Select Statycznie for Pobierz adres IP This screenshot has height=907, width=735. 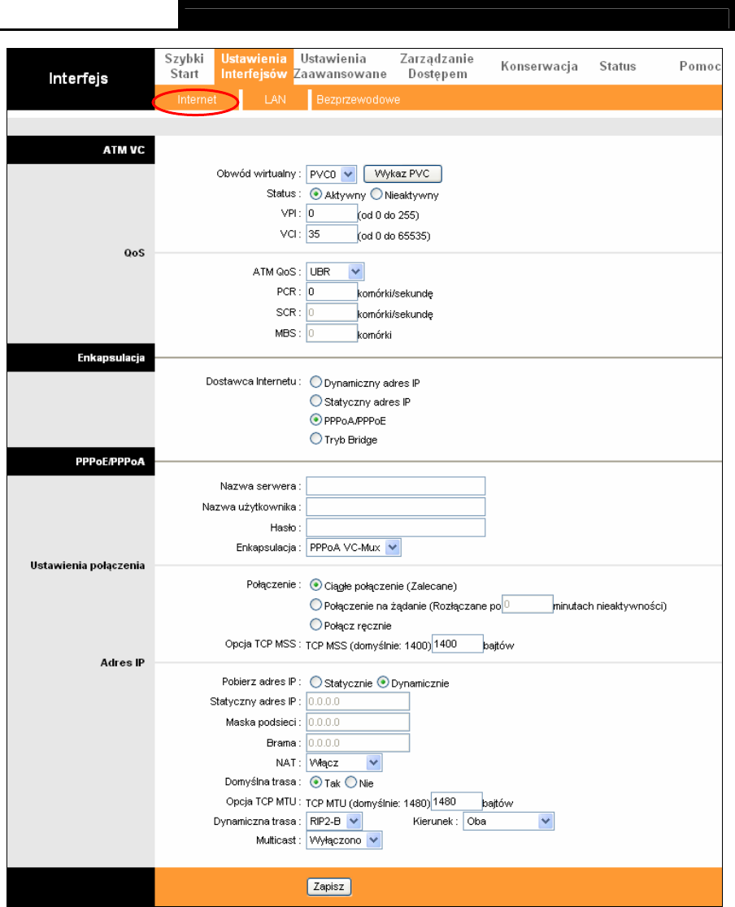315,682
